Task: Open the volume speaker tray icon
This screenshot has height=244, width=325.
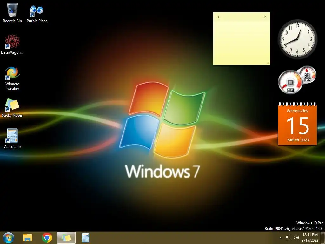Action: click(296, 238)
